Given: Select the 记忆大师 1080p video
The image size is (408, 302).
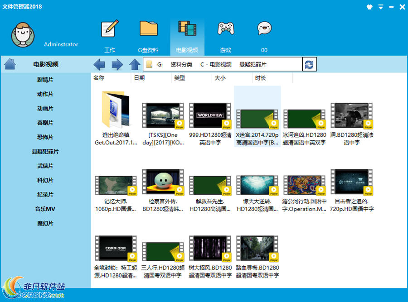Looking at the screenshot, I should [116, 194].
